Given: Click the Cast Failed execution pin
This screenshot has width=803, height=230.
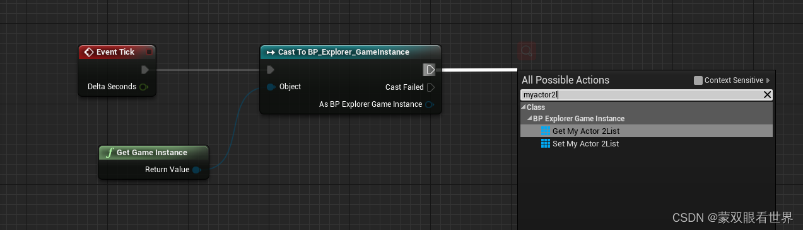Looking at the screenshot, I should point(431,87).
